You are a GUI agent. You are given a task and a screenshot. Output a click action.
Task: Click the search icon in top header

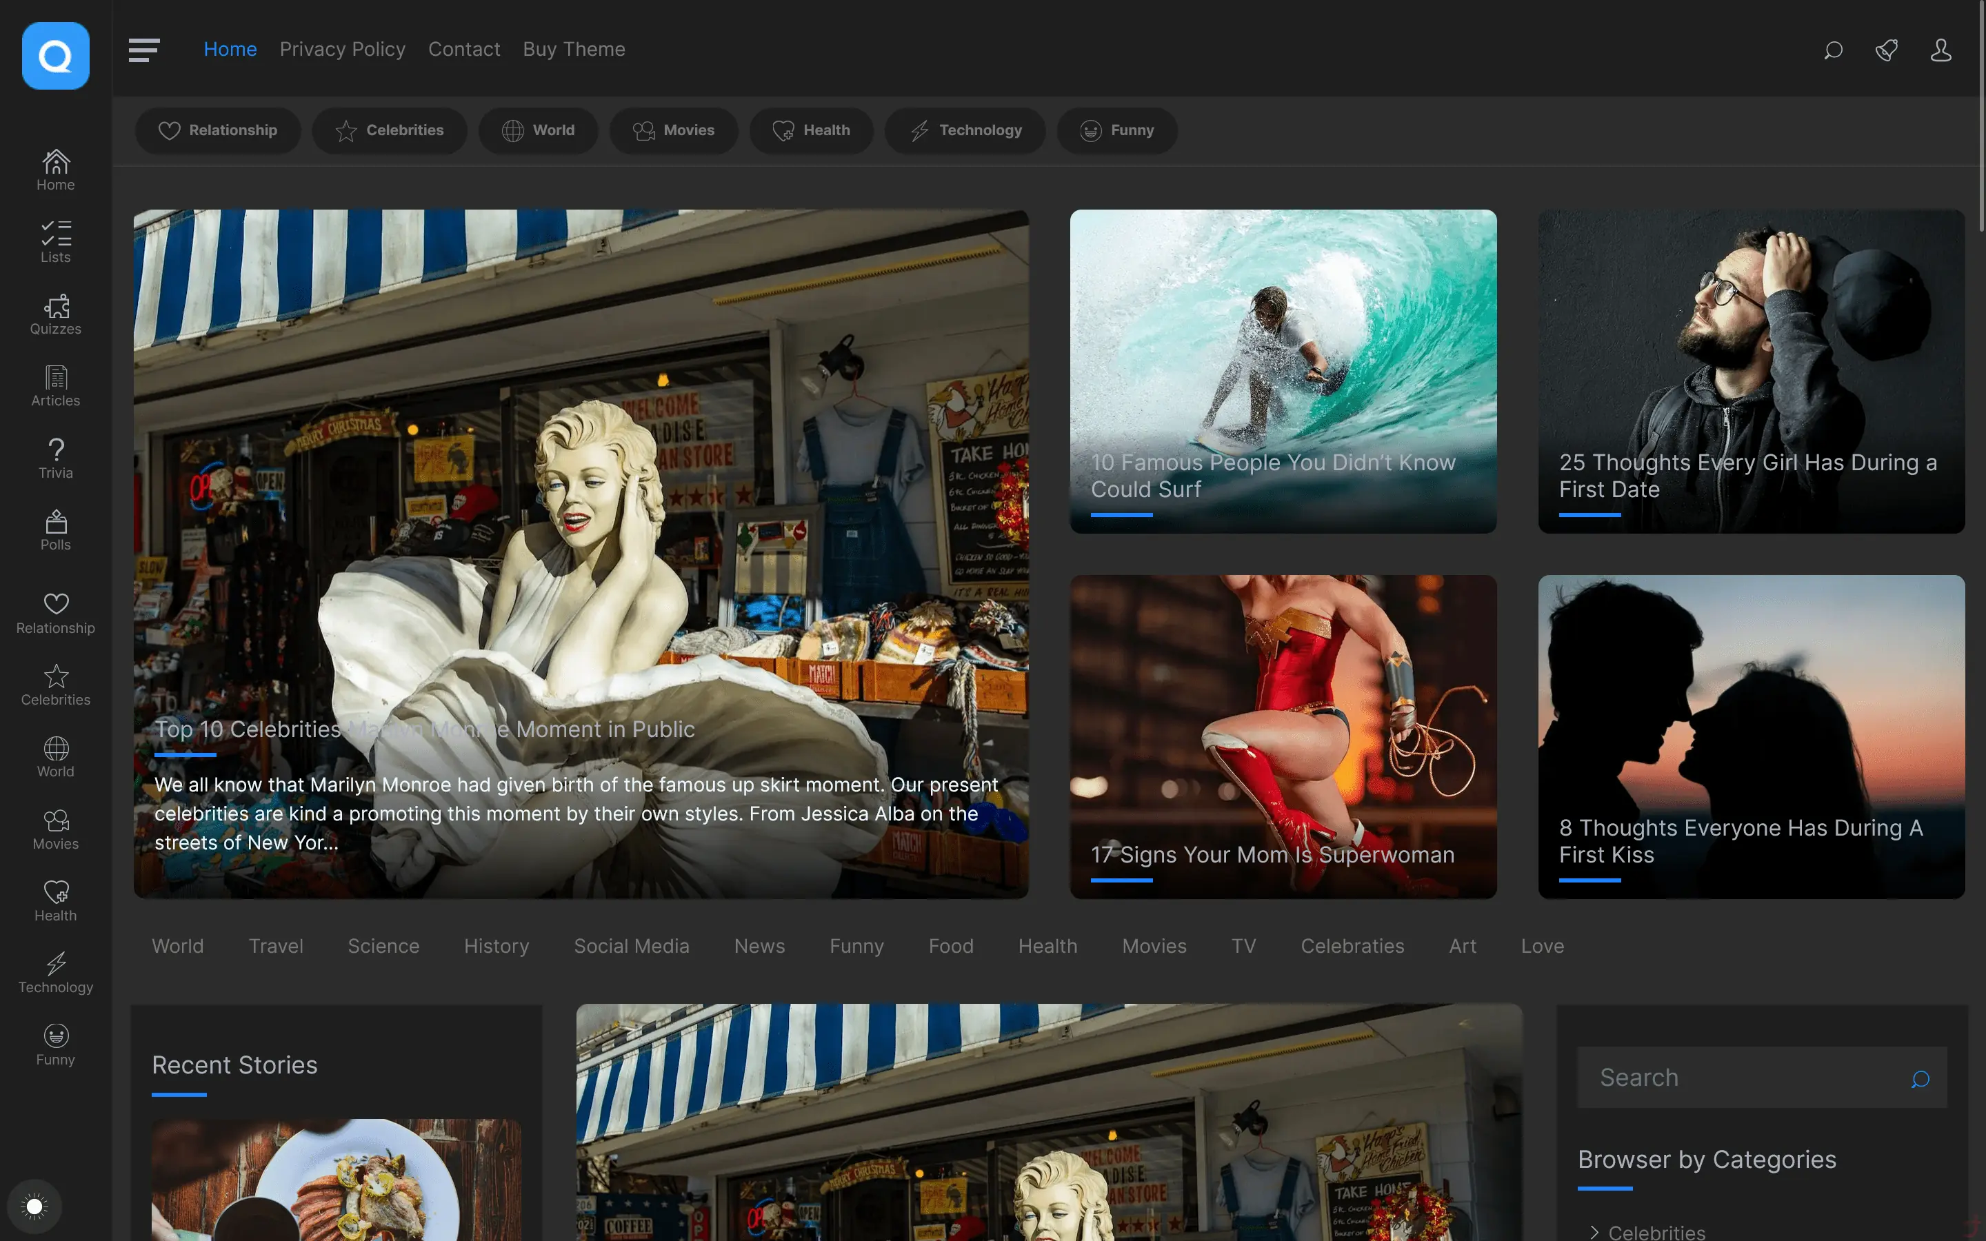coord(1832,51)
